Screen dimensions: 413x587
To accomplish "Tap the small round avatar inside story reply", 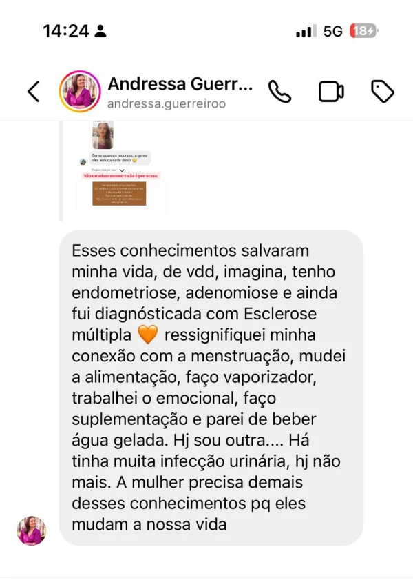I will [x=83, y=161].
